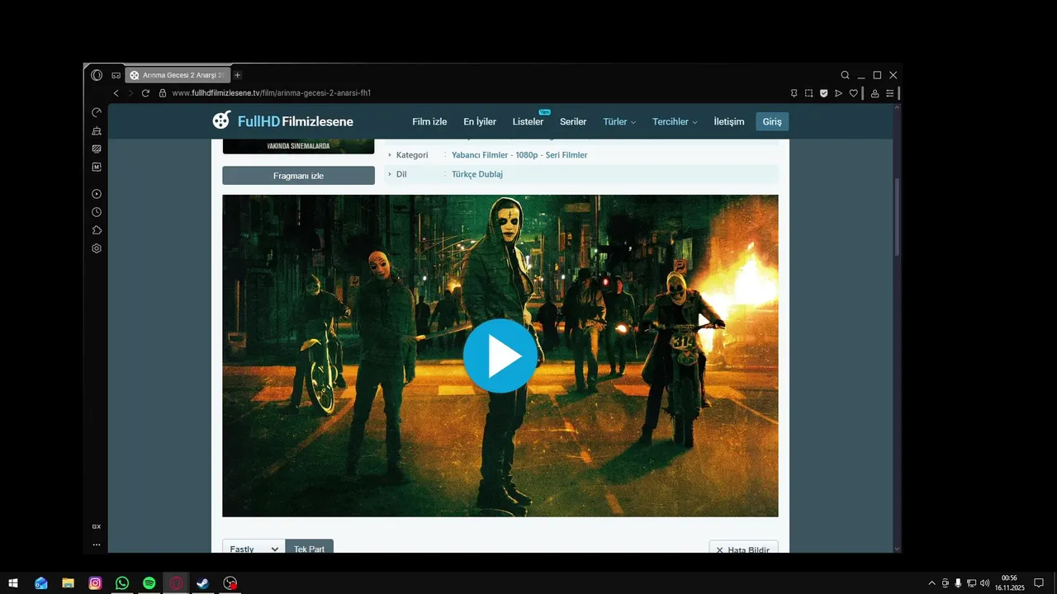Screen dimensions: 1057x594
Task: Open Windows Start menu
Action: [x=13, y=583]
